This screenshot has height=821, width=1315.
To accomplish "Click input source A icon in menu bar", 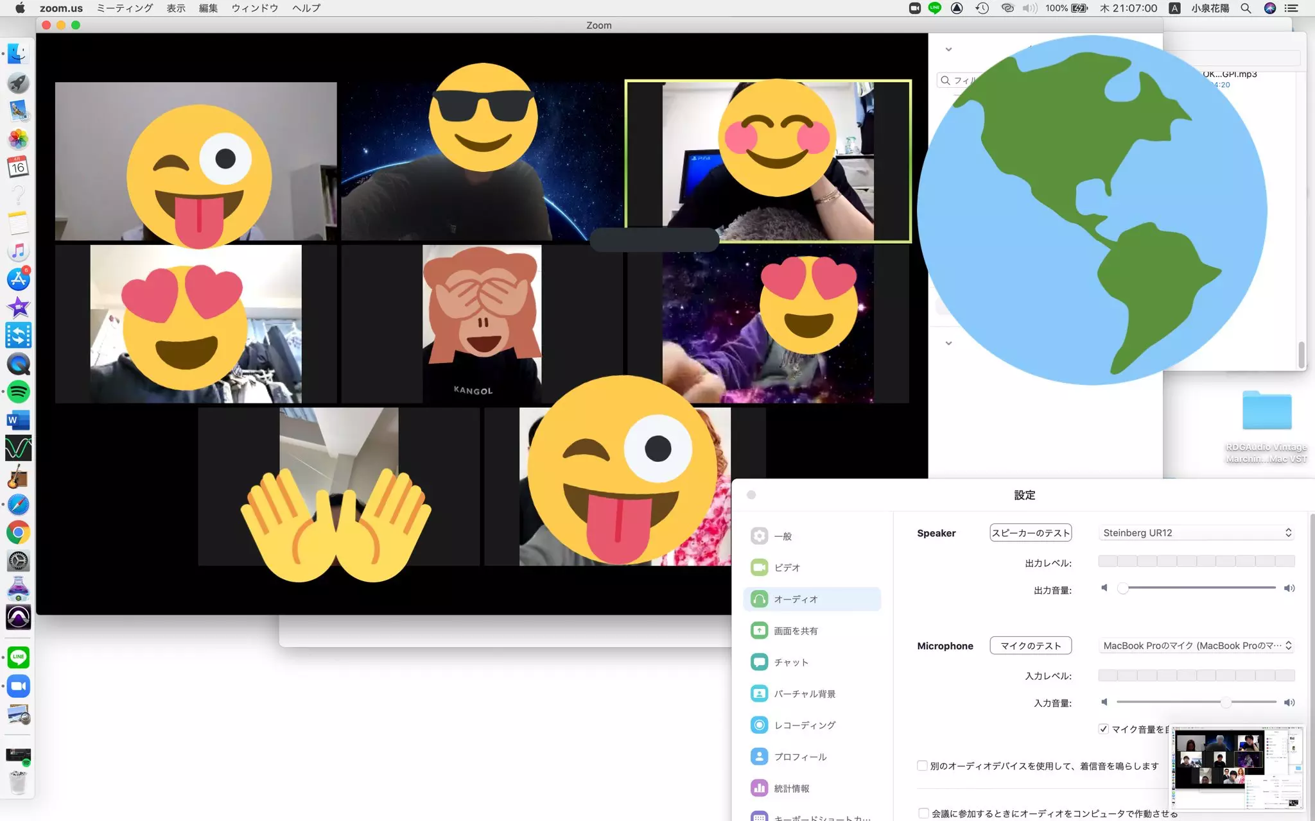I will coord(1174,8).
